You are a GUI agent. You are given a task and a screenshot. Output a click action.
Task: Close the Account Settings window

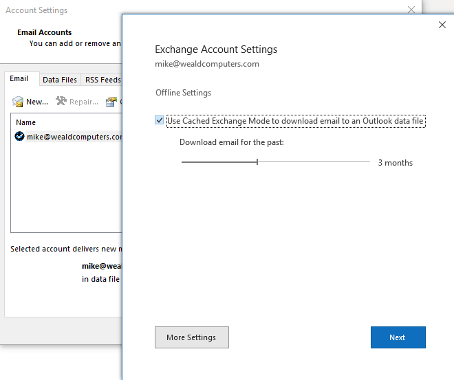point(411,10)
